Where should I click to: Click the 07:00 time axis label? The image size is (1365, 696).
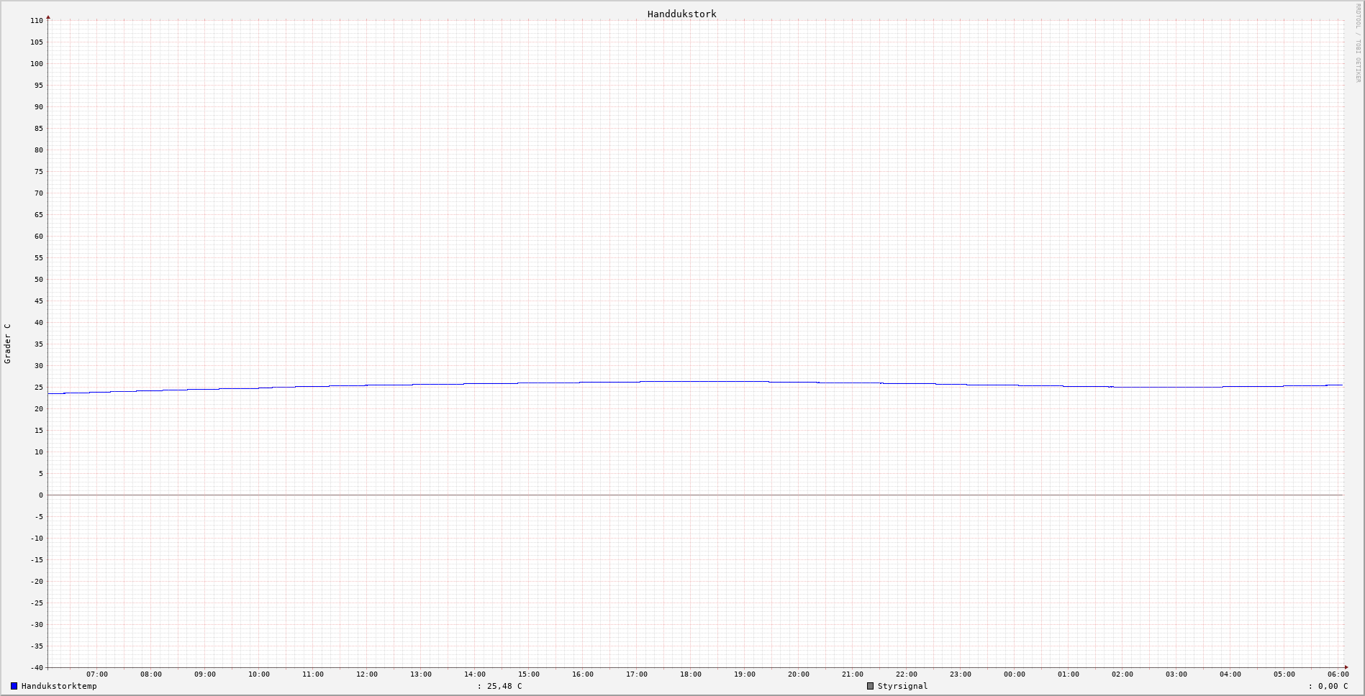pyautogui.click(x=97, y=674)
